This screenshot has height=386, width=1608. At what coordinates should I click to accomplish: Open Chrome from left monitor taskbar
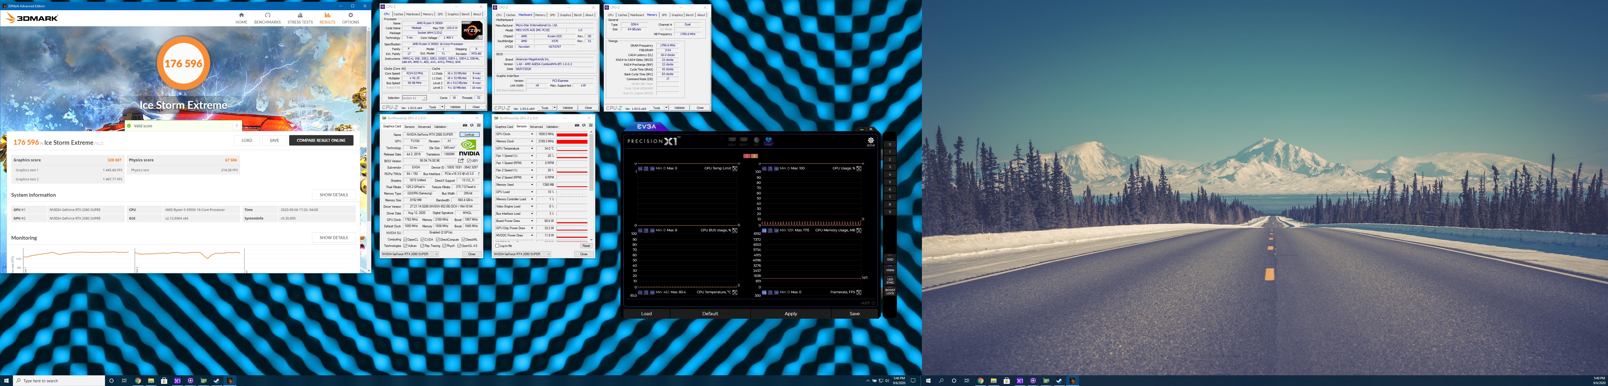(138, 380)
